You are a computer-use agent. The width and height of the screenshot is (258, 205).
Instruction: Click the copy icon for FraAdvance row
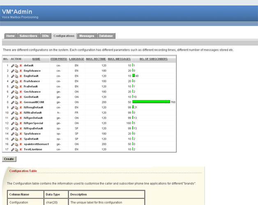16,81
